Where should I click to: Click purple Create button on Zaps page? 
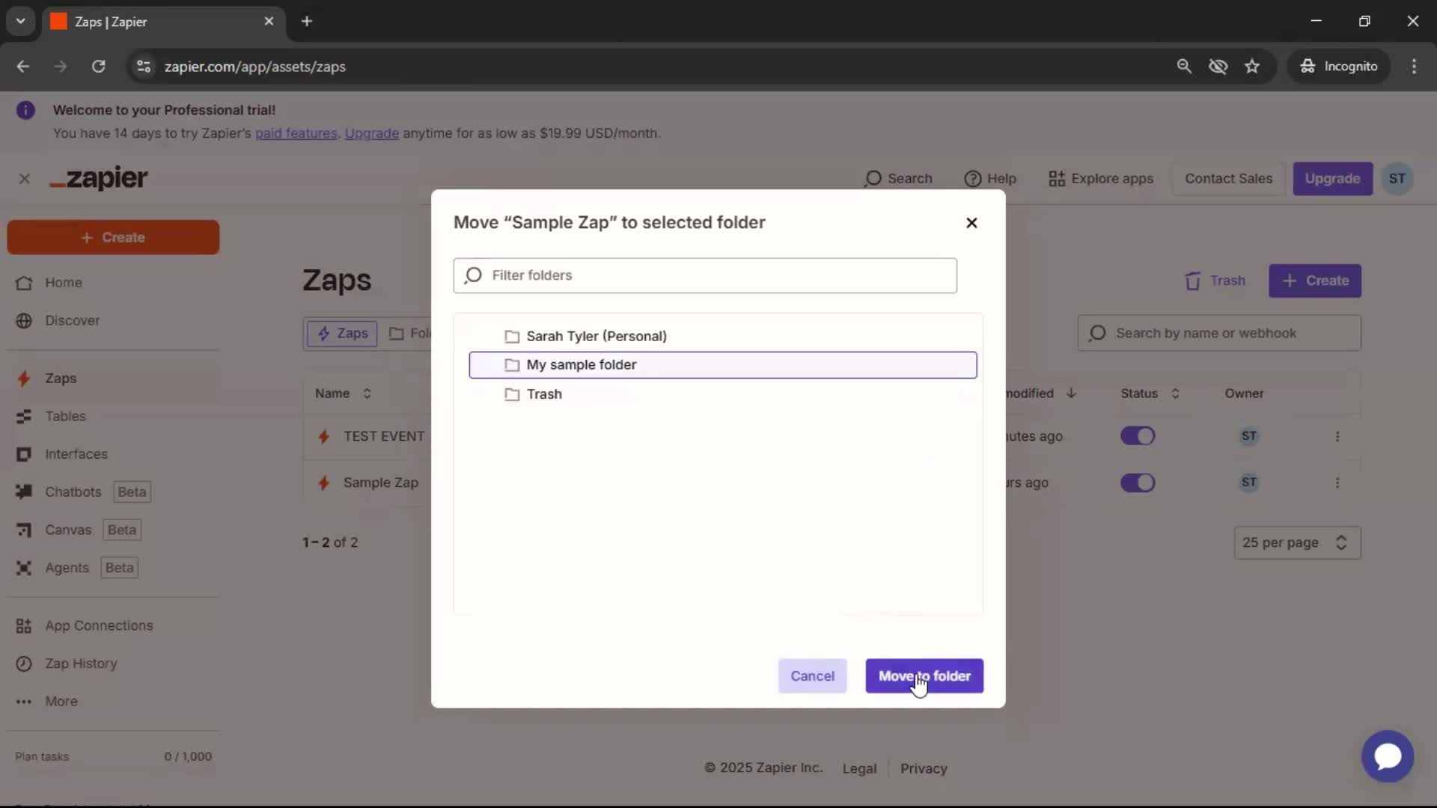coord(1315,281)
